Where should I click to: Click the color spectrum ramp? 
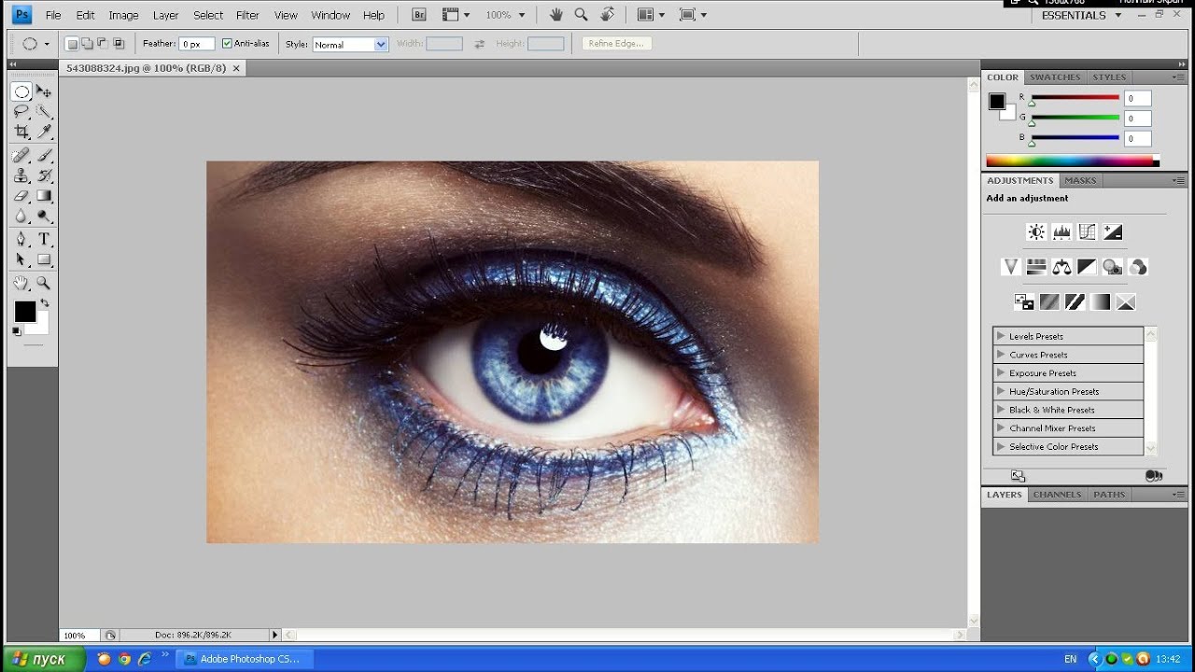1070,161
